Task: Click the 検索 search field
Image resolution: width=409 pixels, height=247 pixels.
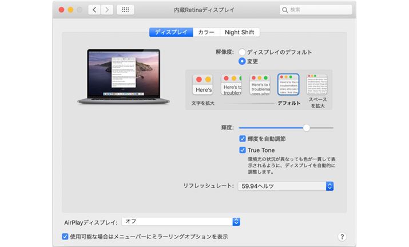Action: pyautogui.click(x=316, y=10)
